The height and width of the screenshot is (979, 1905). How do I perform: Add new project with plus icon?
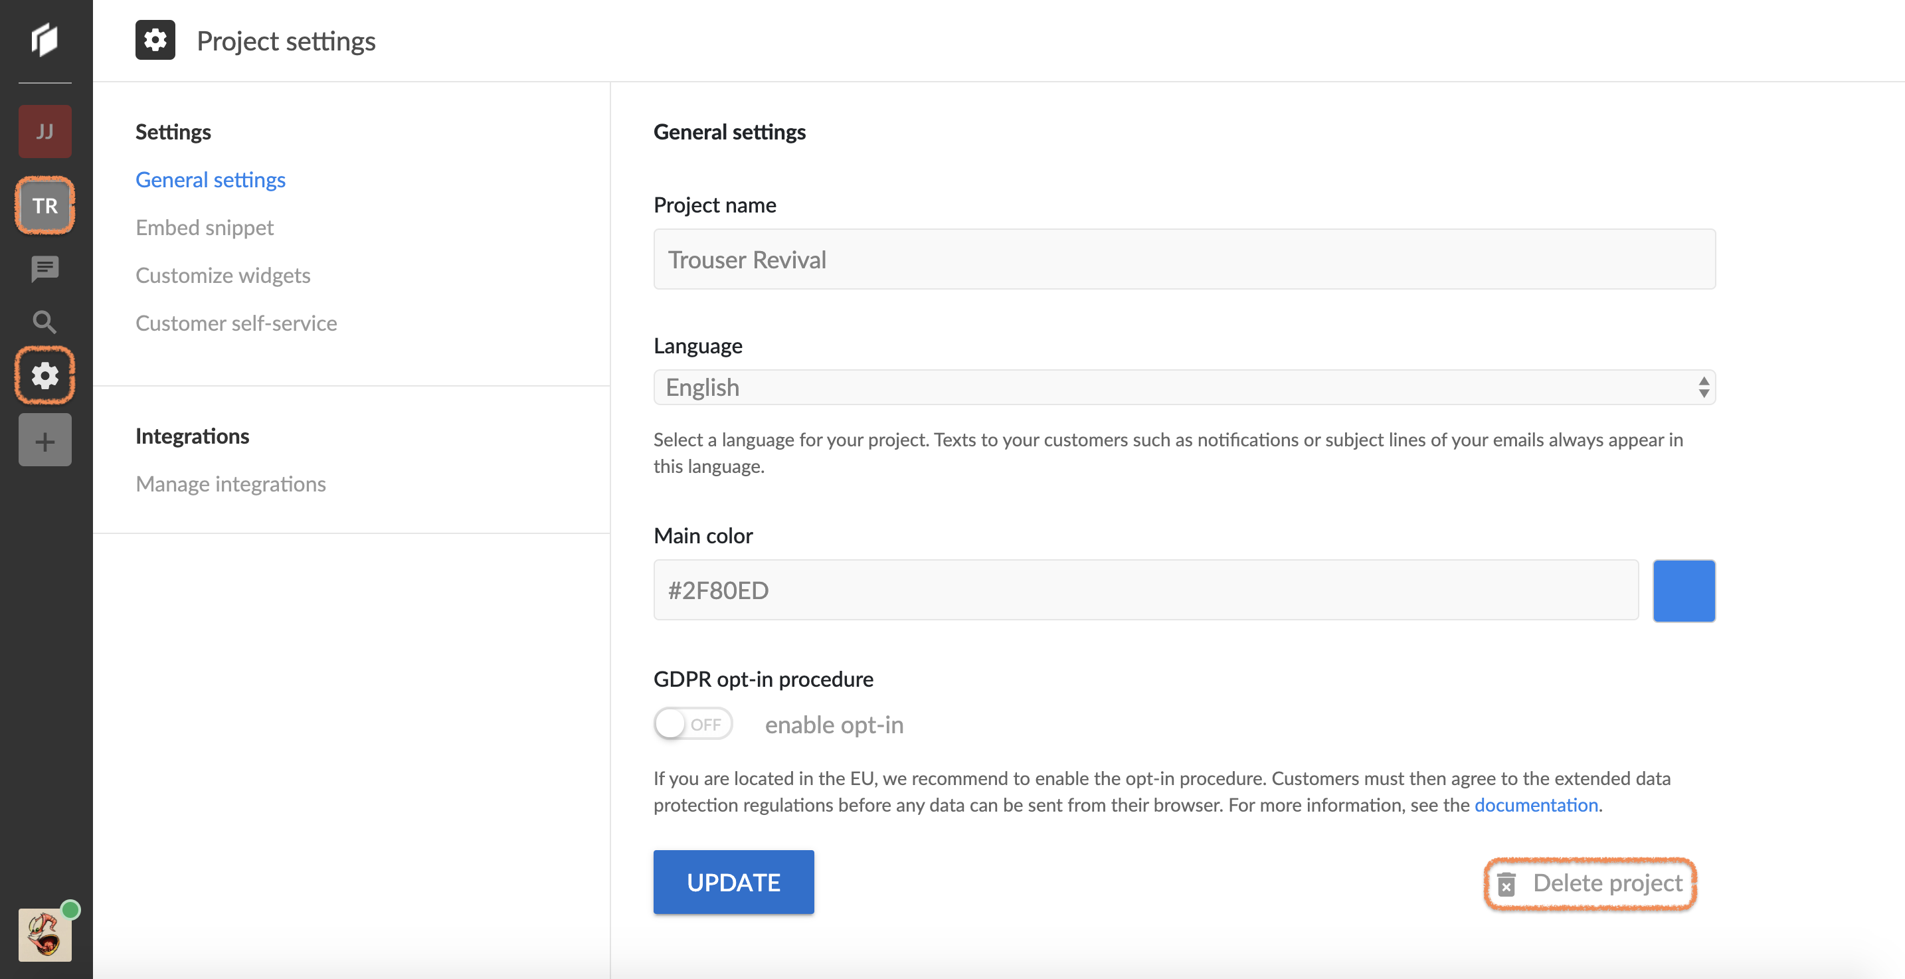[45, 441]
